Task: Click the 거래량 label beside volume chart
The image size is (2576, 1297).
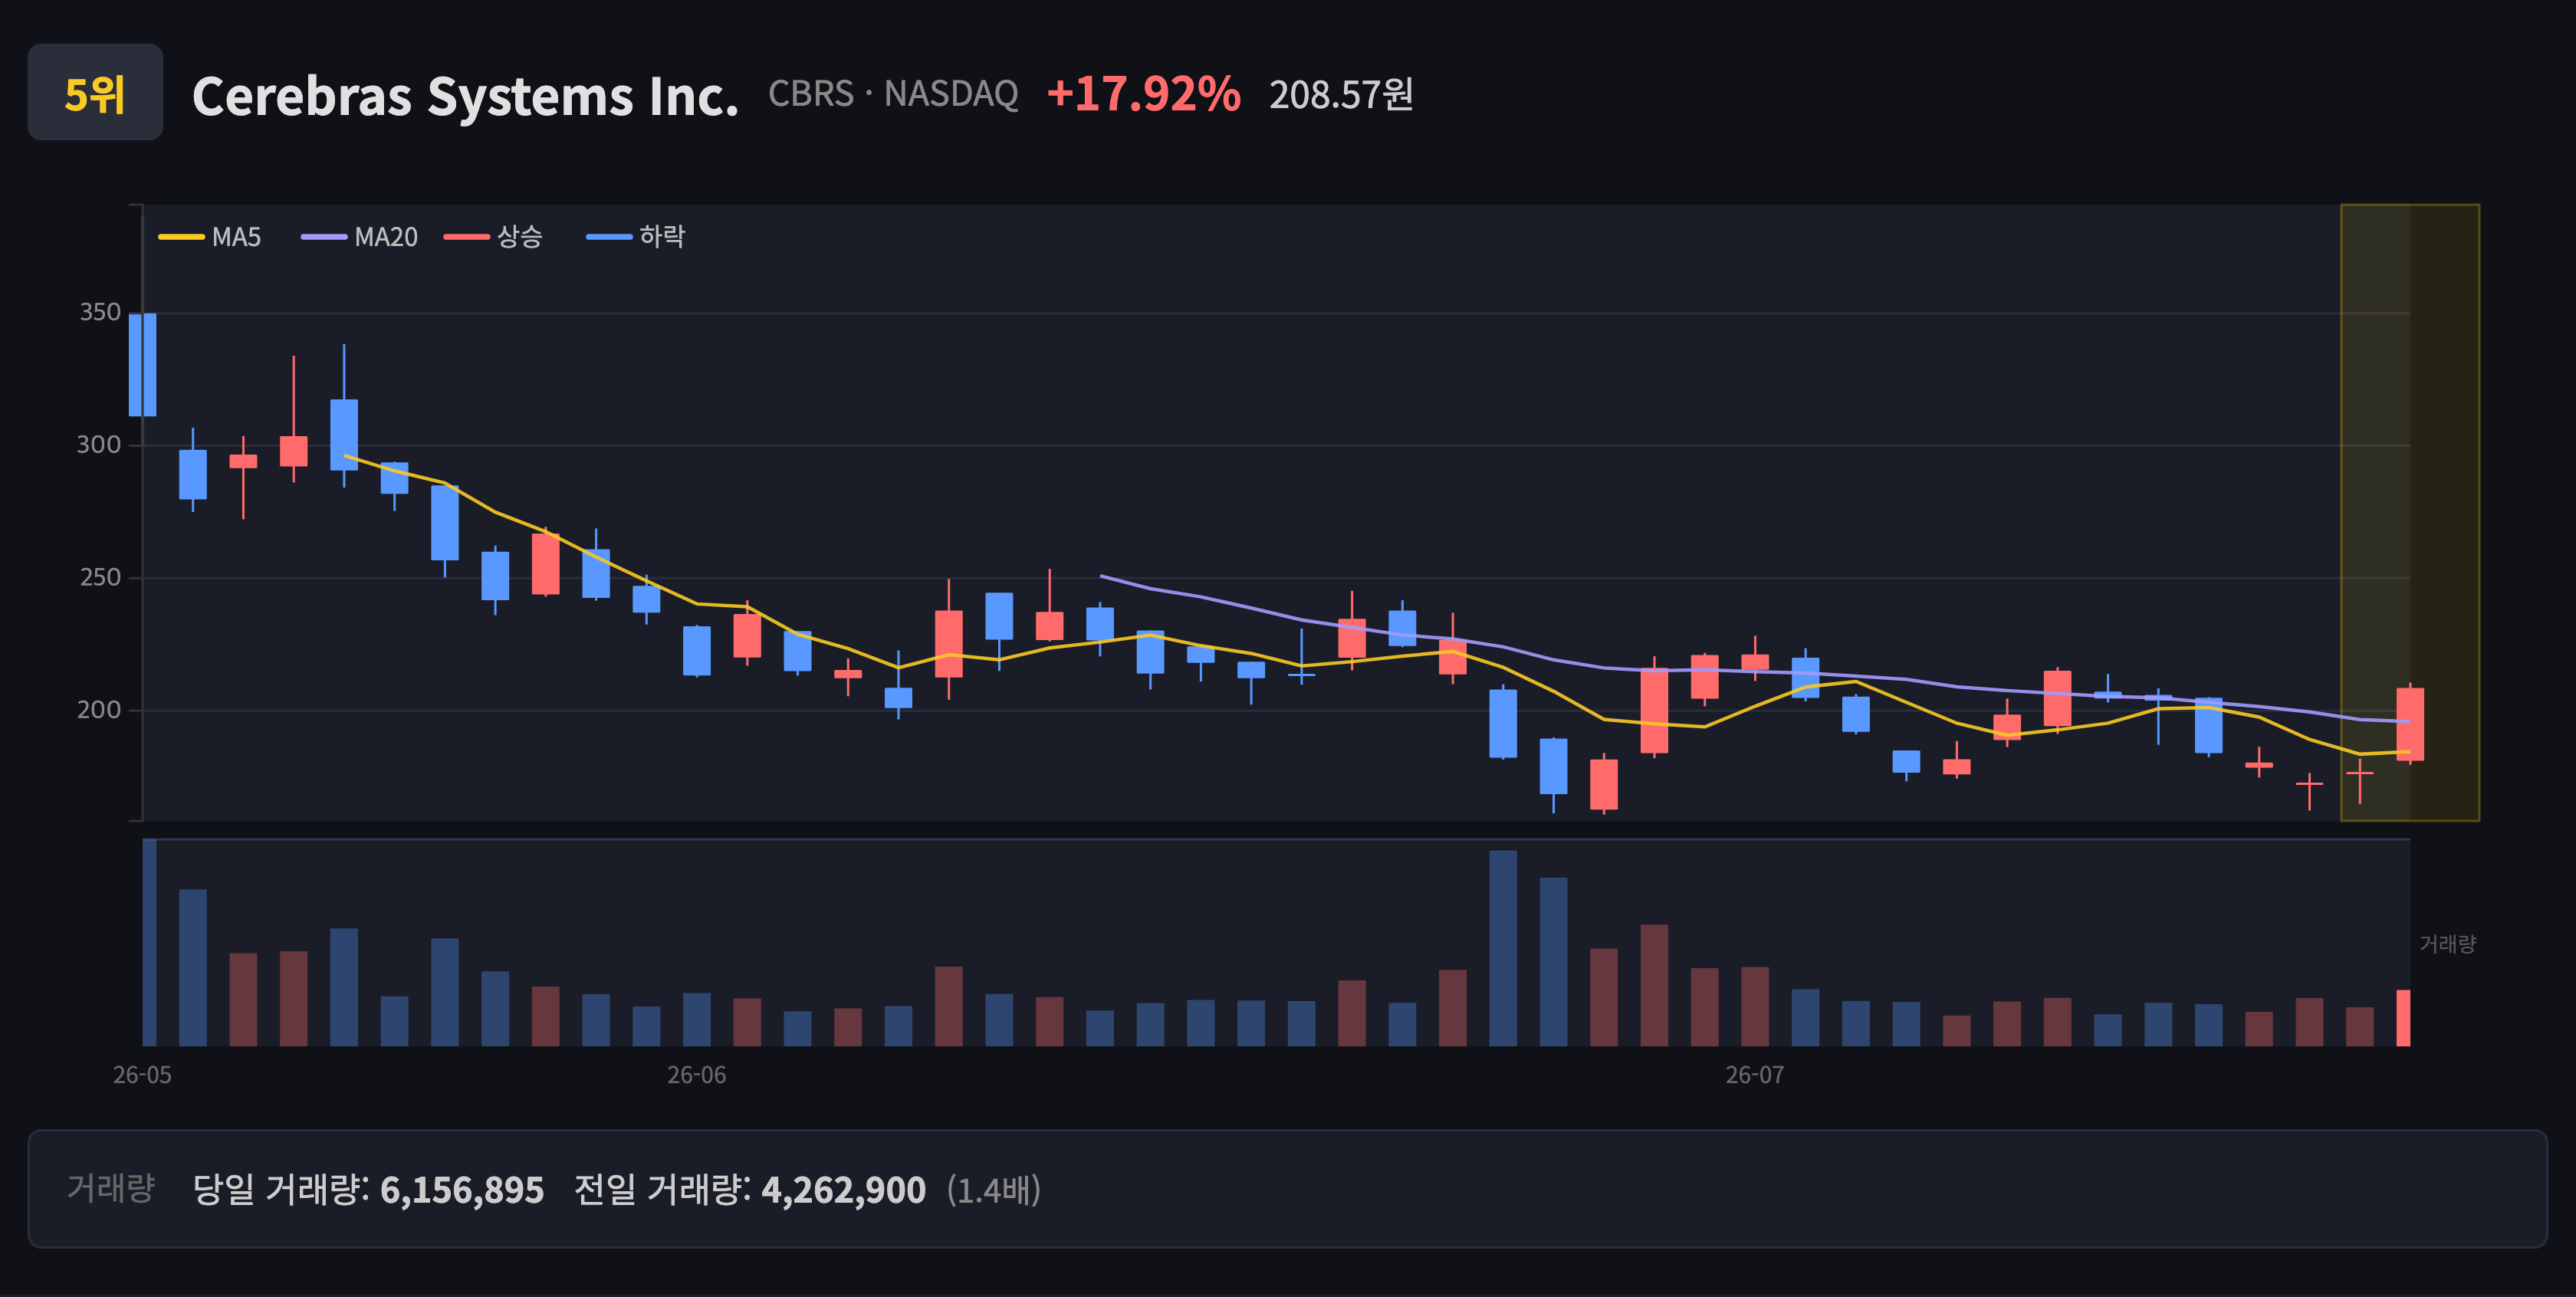Action: pos(2447,944)
